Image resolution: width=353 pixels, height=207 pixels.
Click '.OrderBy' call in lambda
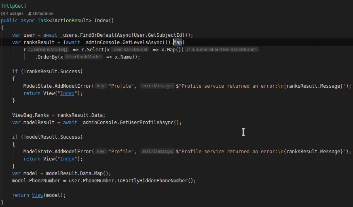coord(47,57)
